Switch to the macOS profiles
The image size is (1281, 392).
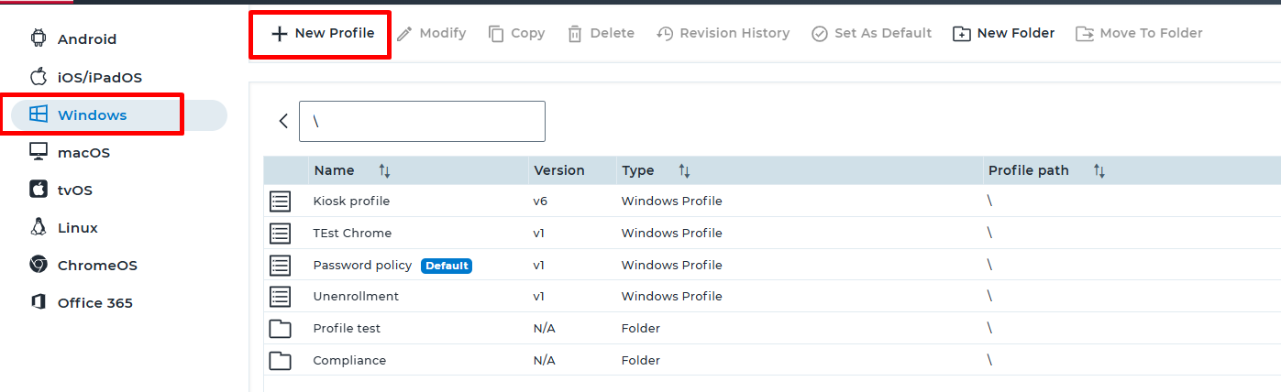(83, 153)
